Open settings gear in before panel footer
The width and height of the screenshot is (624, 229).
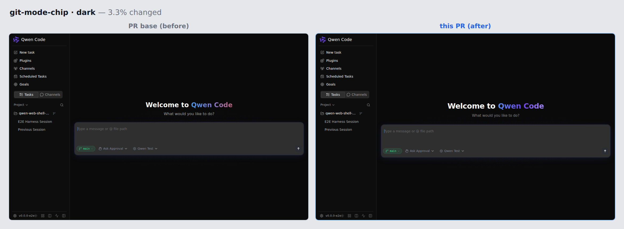pyautogui.click(x=15, y=216)
